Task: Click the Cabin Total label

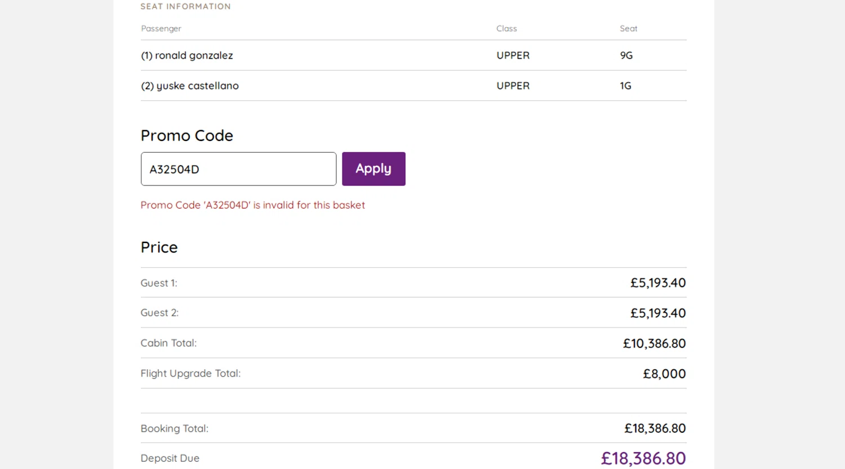Action: [x=168, y=343]
